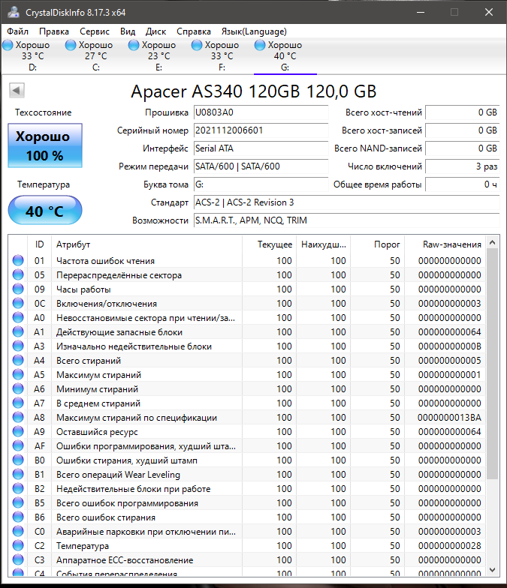Click the scrollbar down arrow in attribute list
This screenshot has width=507, height=588.
click(x=493, y=570)
